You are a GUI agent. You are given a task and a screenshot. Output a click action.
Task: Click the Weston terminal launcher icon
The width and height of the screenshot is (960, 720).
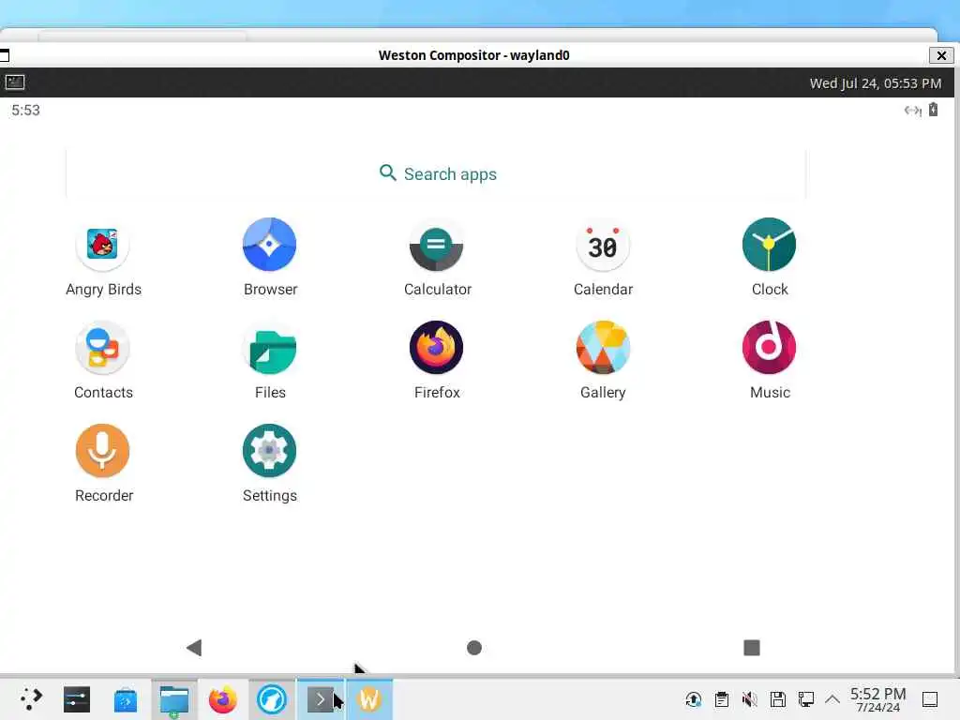click(x=15, y=82)
